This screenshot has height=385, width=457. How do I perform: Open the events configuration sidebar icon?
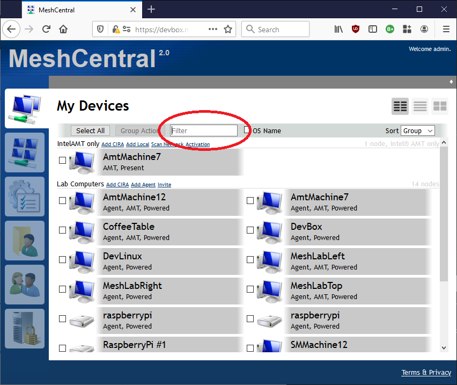pos(24,196)
